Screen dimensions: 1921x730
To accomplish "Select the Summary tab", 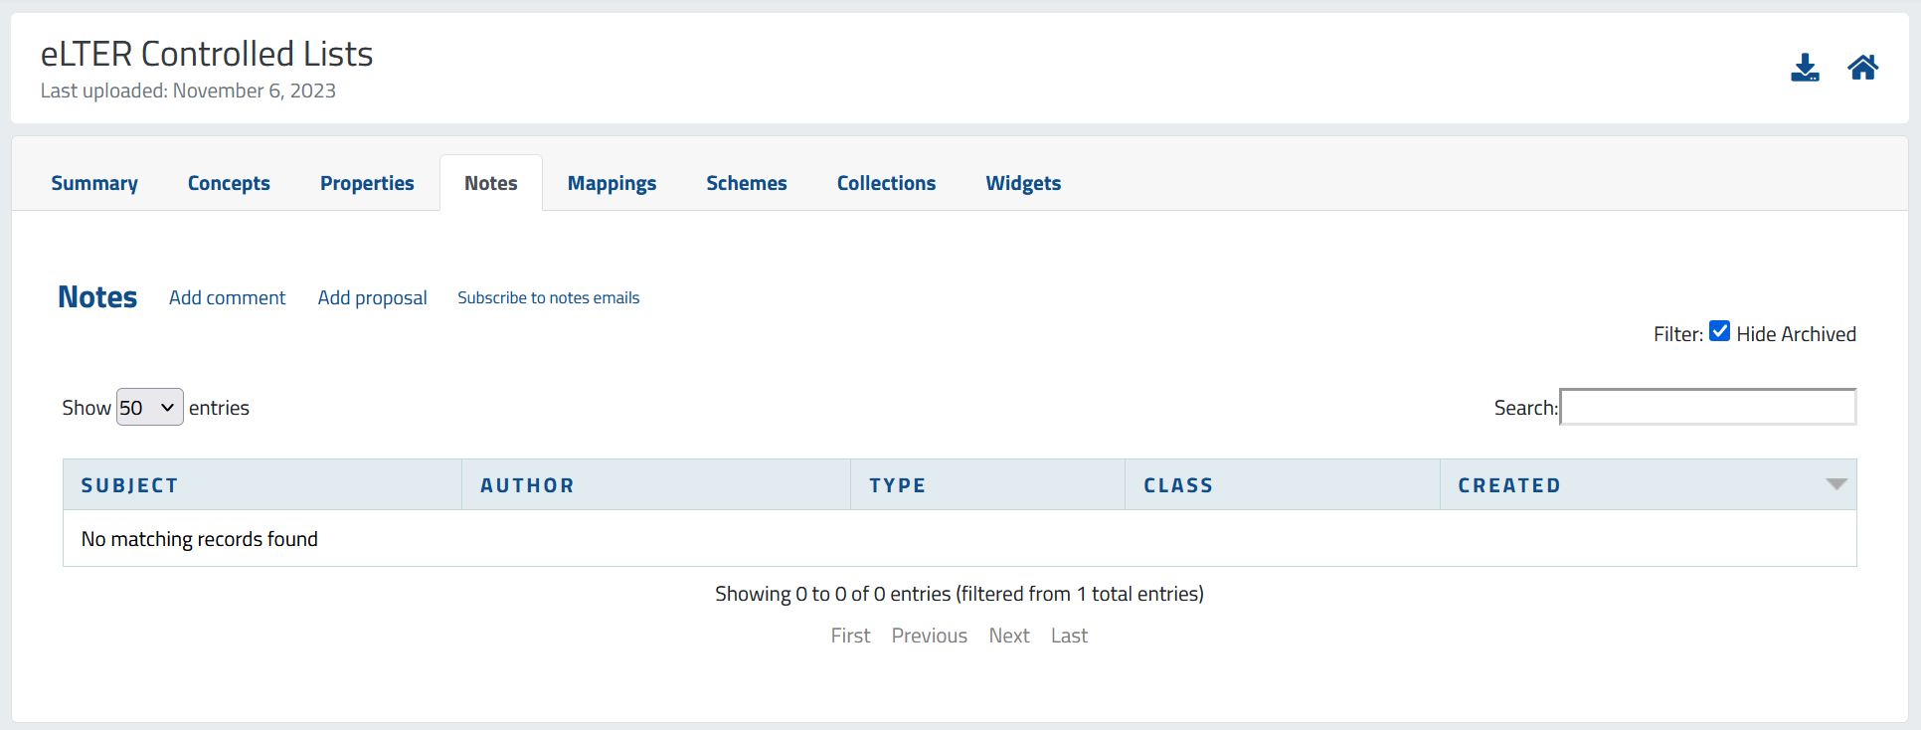I will pos(93,183).
